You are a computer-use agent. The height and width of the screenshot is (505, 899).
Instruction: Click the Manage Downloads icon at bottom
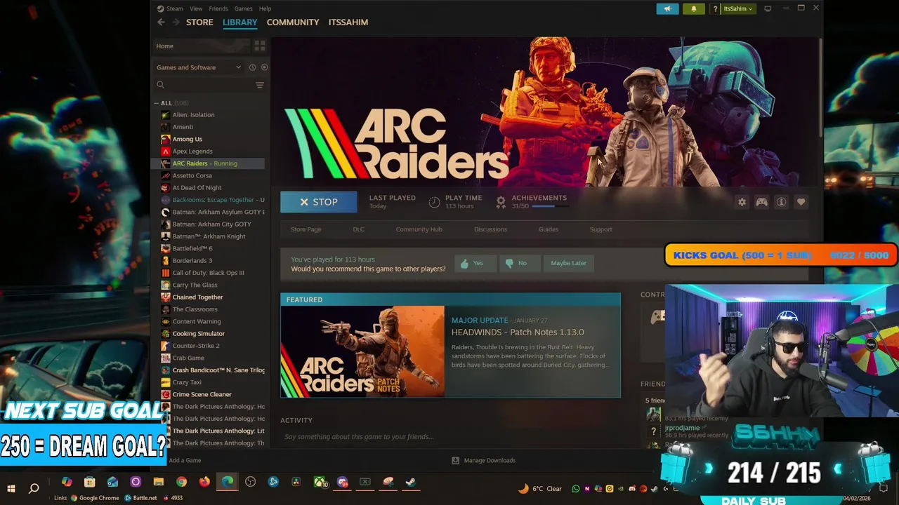click(x=455, y=460)
